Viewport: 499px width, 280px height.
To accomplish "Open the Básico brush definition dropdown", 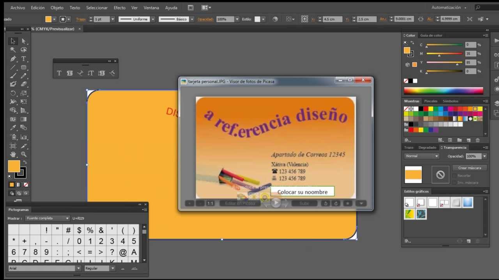I will click(x=192, y=19).
